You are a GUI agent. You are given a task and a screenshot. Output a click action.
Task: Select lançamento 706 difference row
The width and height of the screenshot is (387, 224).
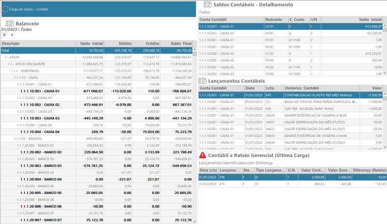(293, 178)
